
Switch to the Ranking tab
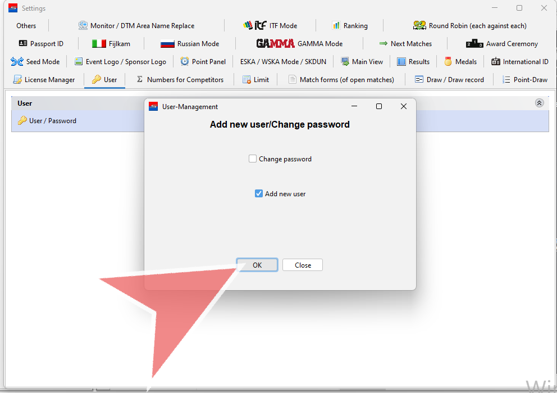[350, 26]
